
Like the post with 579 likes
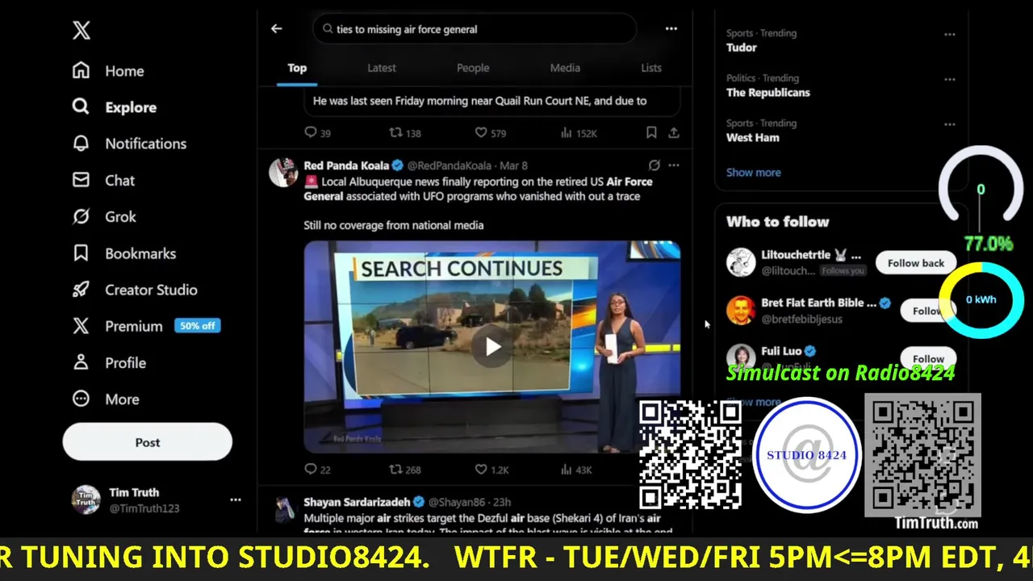click(x=480, y=132)
